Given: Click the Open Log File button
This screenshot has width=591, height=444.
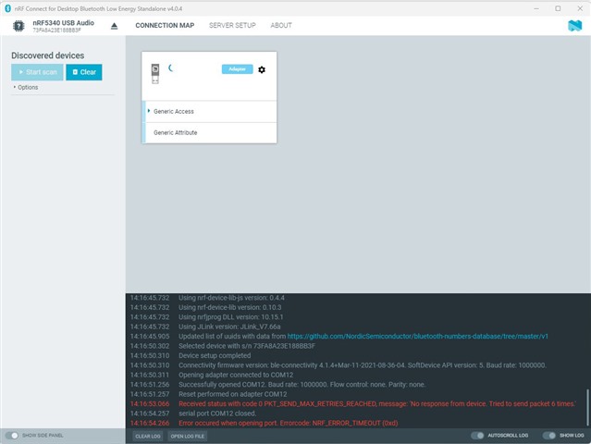Looking at the screenshot, I should click(x=188, y=436).
